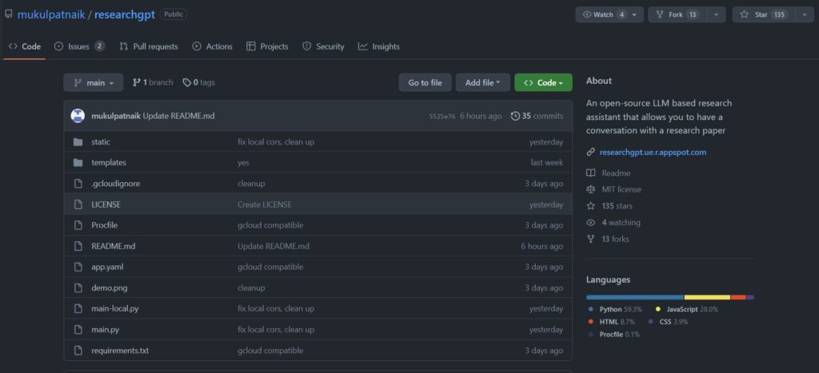Open the main branch selector dropdown
This screenshot has height=373, width=819.
(x=94, y=82)
